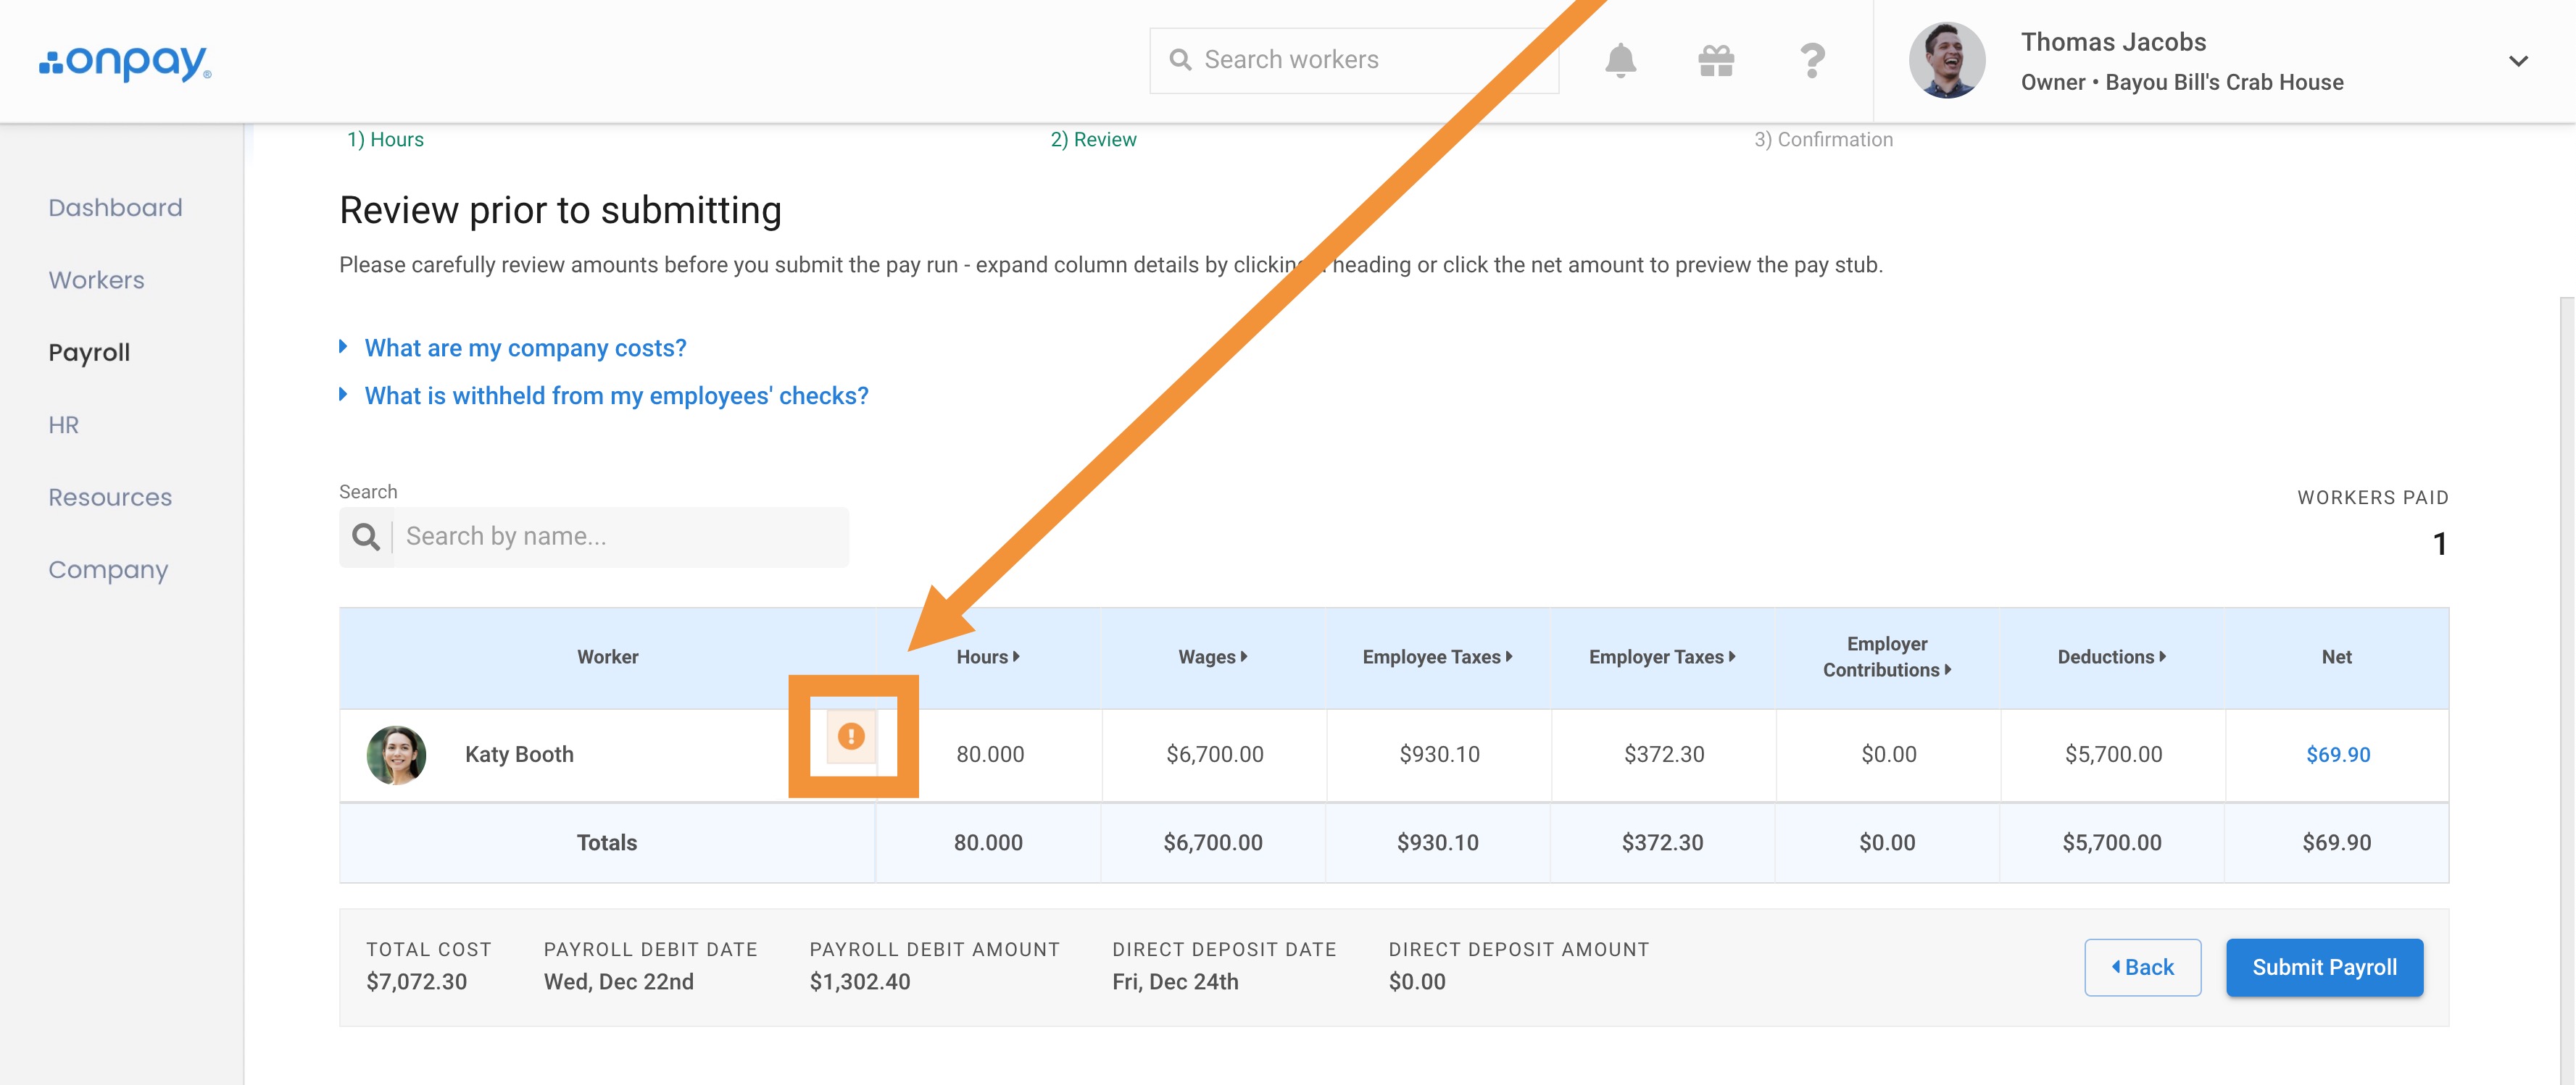Image resolution: width=2576 pixels, height=1085 pixels.
Task: Click the OnPay logo
Action: (125, 62)
